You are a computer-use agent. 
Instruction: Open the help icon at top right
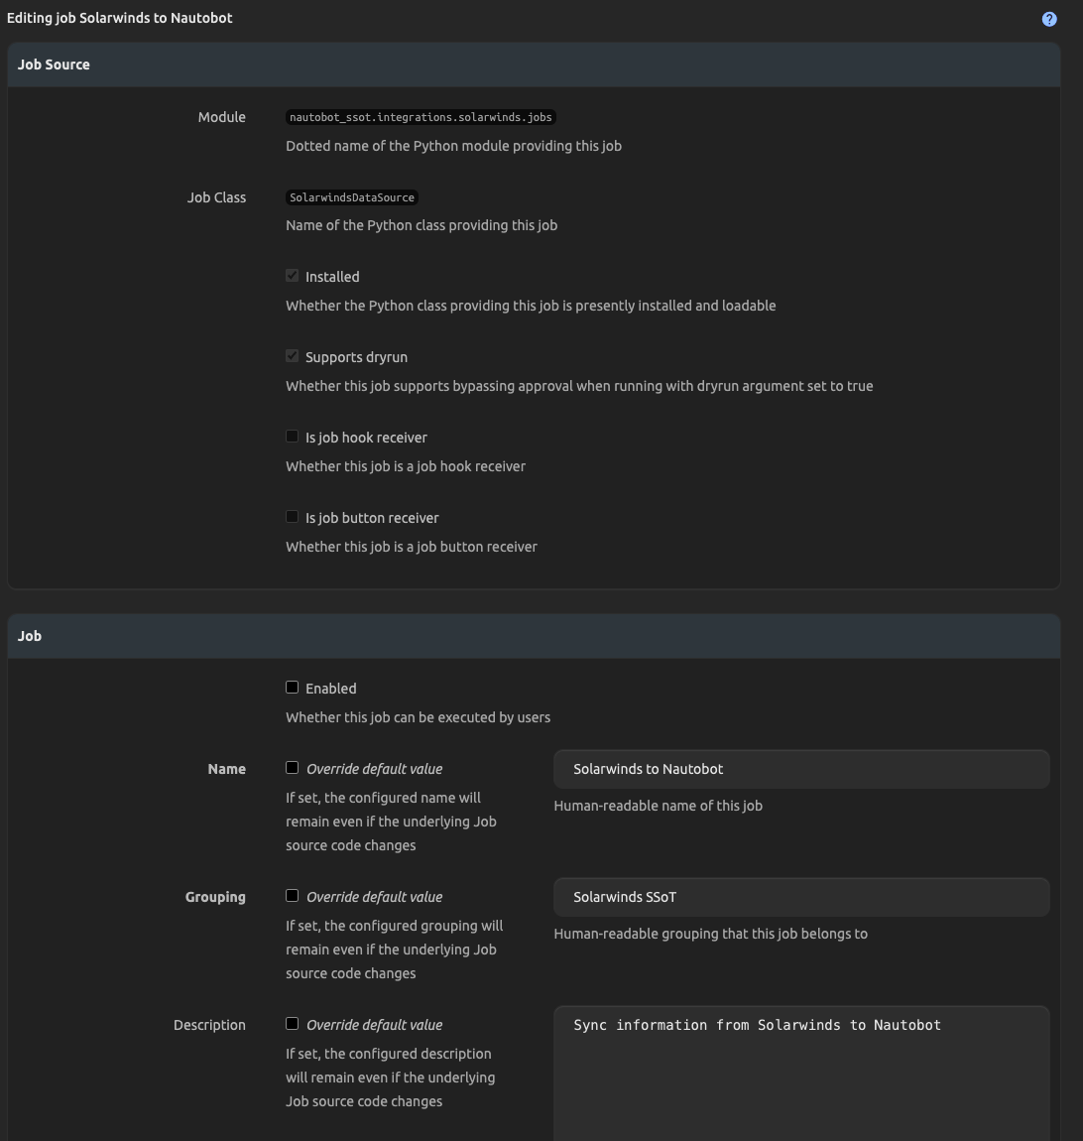[1049, 19]
